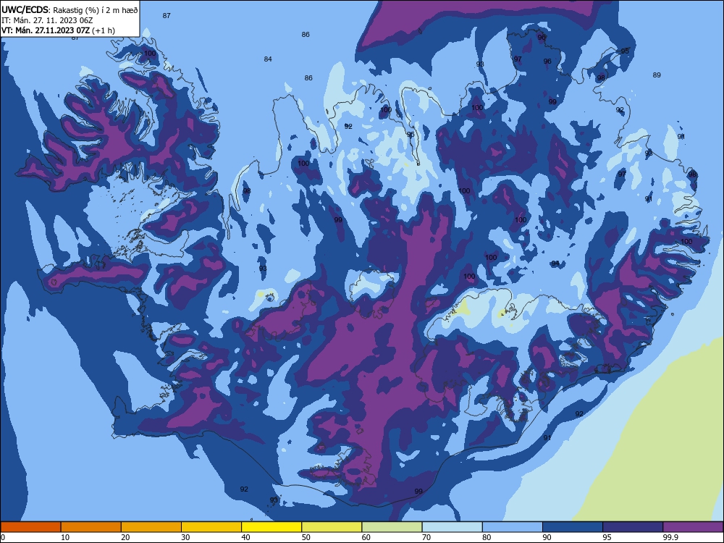
Task: Click the '70' legend scale label
Action: tap(426, 537)
